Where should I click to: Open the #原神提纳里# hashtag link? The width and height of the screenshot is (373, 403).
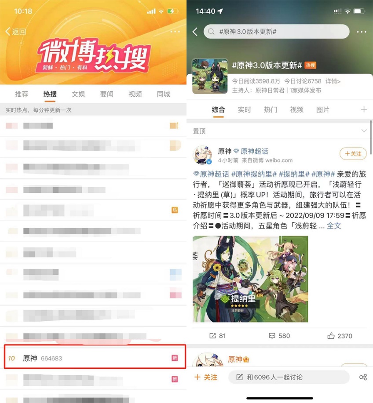254,174
